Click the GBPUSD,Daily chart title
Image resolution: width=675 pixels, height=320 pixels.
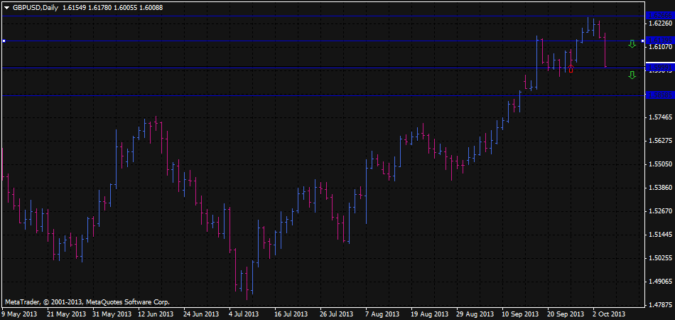(x=36, y=7)
